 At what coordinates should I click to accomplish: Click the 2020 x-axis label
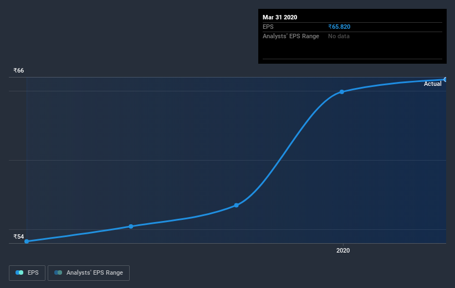[343, 250]
